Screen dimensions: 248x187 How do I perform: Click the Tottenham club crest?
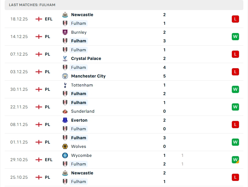65,85
